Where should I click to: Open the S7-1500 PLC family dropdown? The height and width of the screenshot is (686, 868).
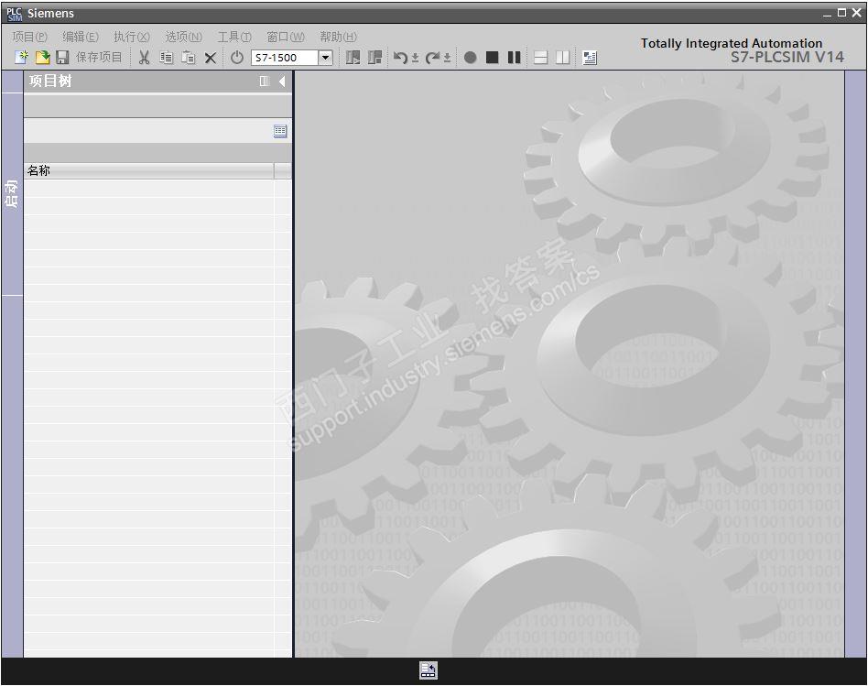[326, 57]
